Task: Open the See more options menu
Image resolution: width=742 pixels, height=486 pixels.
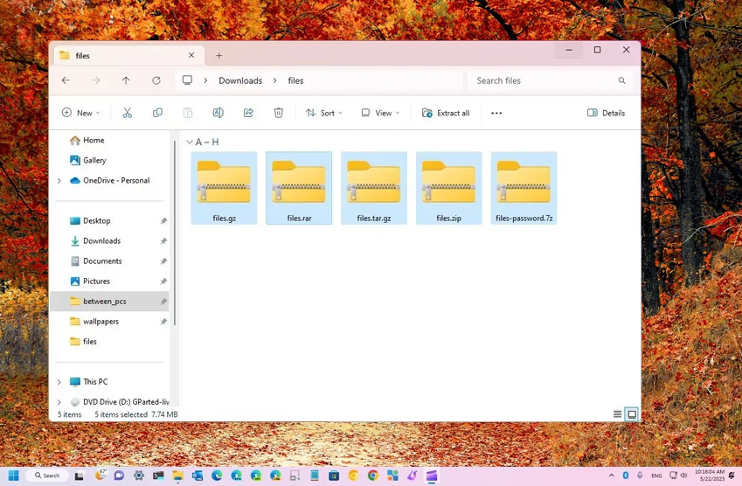Action: (496, 113)
